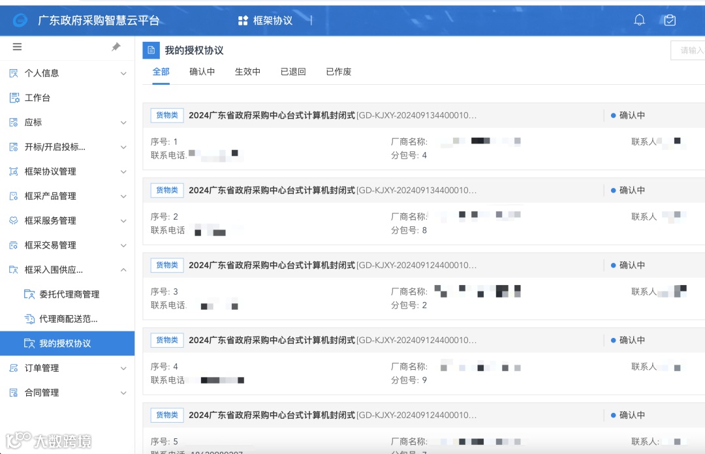
Task: Click 确认中 status of 序号 2 card
Action: pos(628,190)
